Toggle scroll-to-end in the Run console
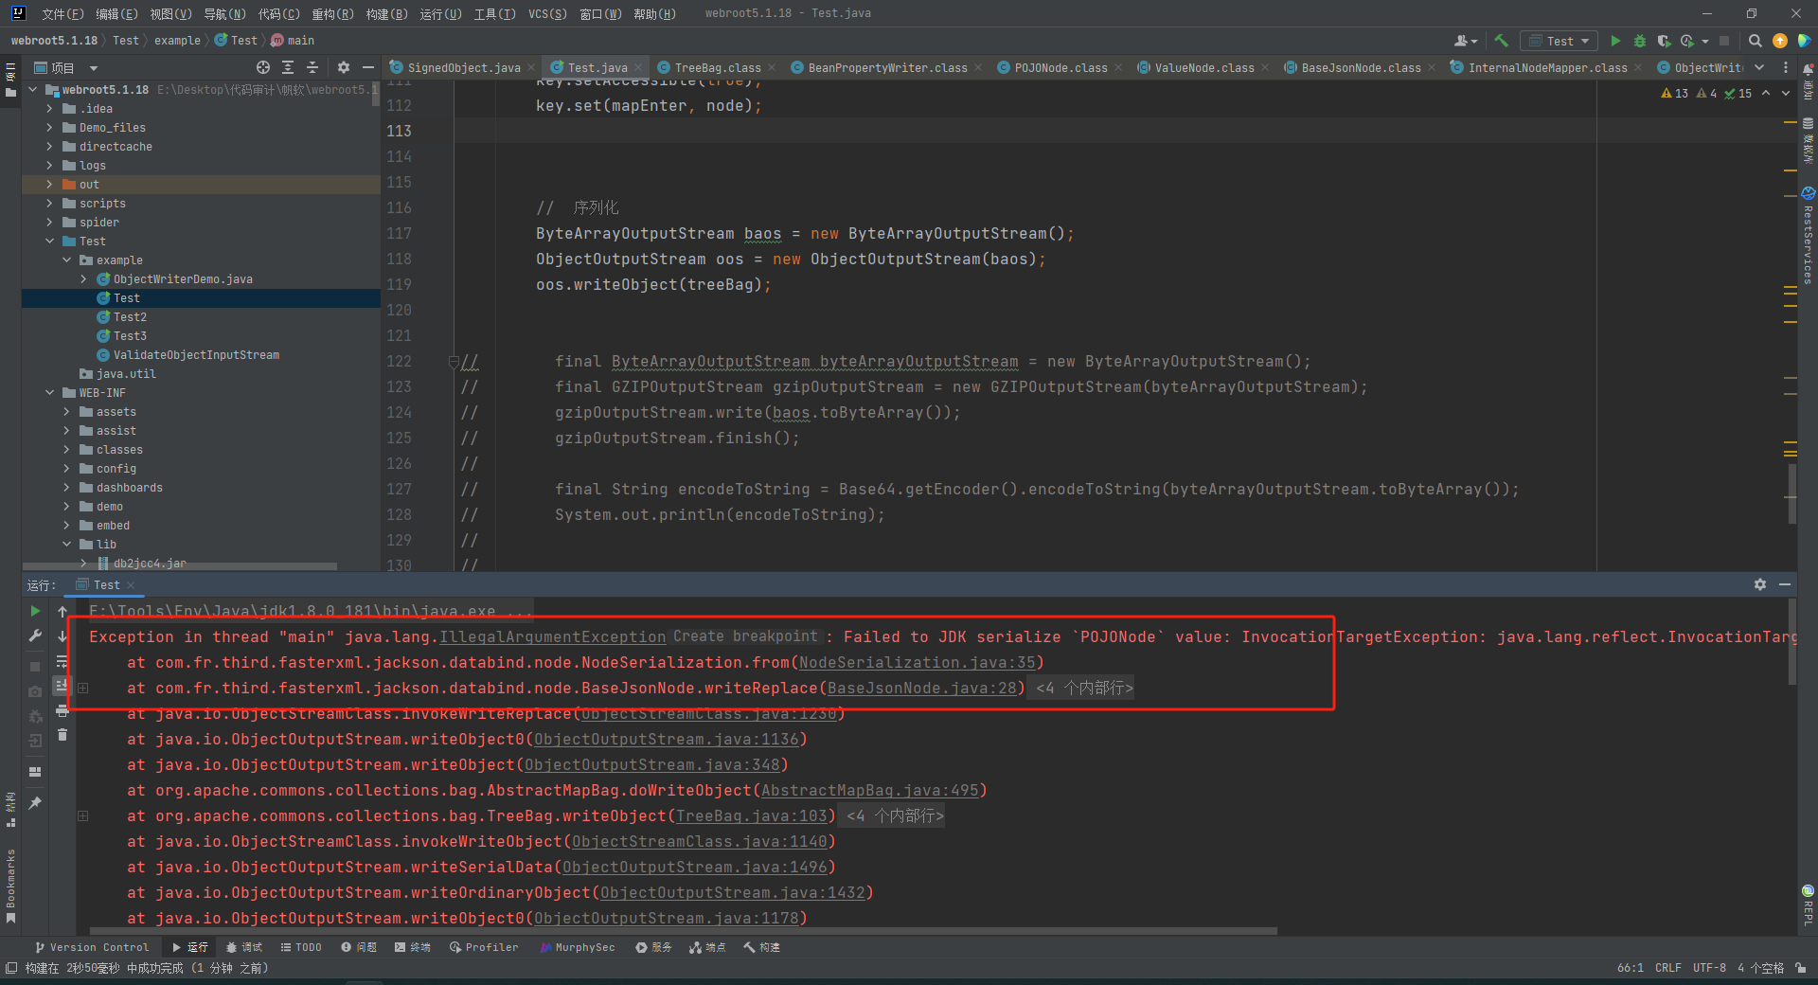Image resolution: width=1818 pixels, height=985 pixels. [62, 686]
